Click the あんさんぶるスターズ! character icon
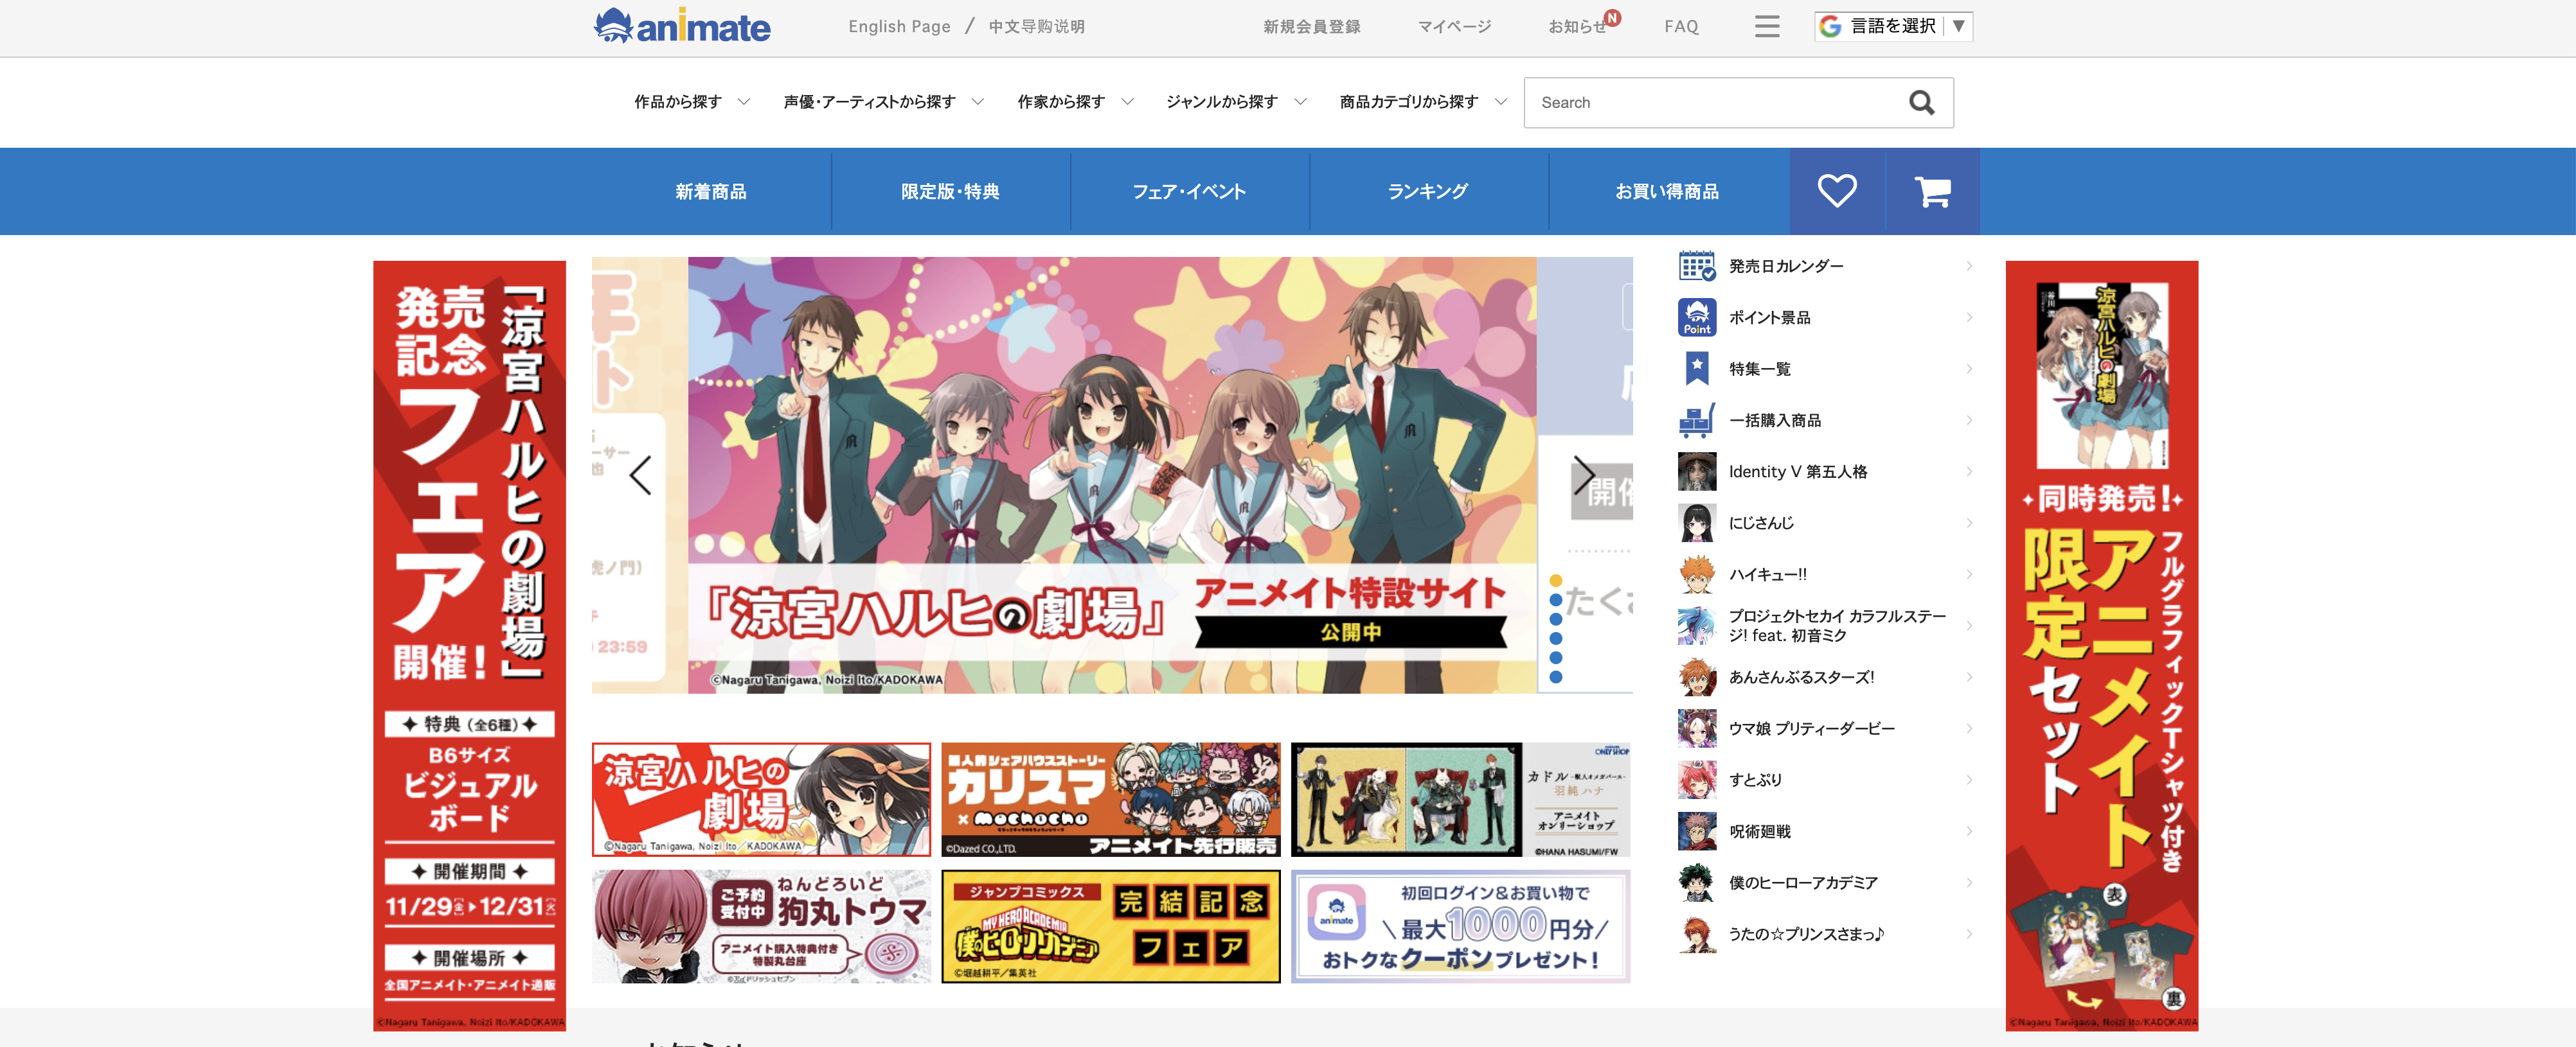Screen dimensions: 2576x1047 1697,678
